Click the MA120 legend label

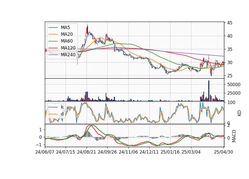[68, 48]
